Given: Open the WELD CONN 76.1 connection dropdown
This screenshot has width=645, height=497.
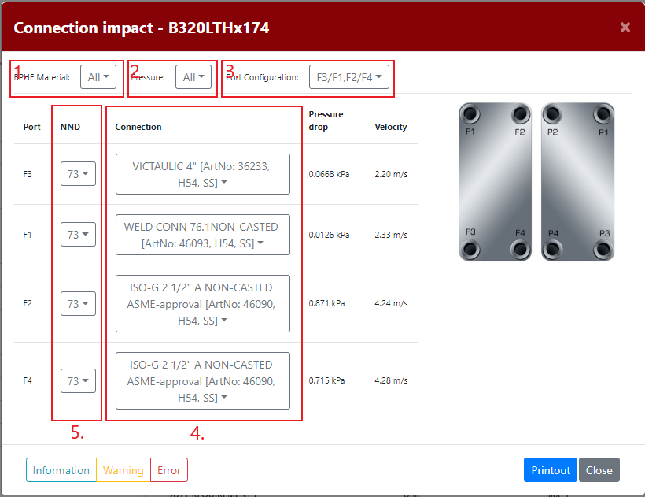Looking at the screenshot, I should pos(203,235).
